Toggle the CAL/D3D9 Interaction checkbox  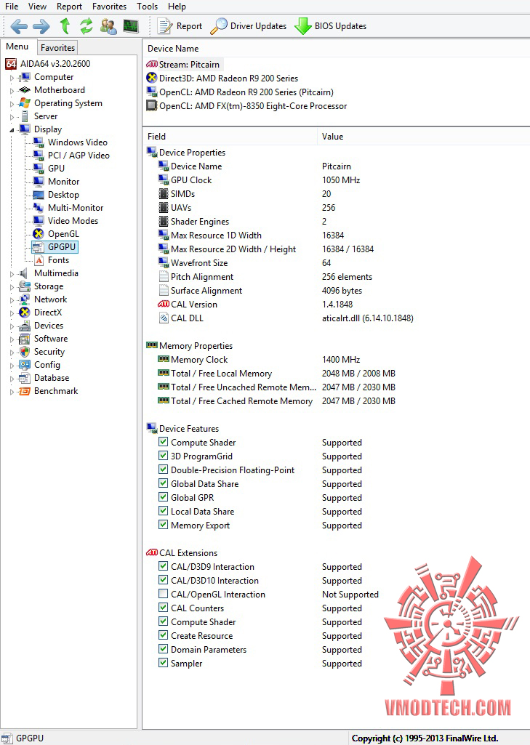(x=163, y=566)
